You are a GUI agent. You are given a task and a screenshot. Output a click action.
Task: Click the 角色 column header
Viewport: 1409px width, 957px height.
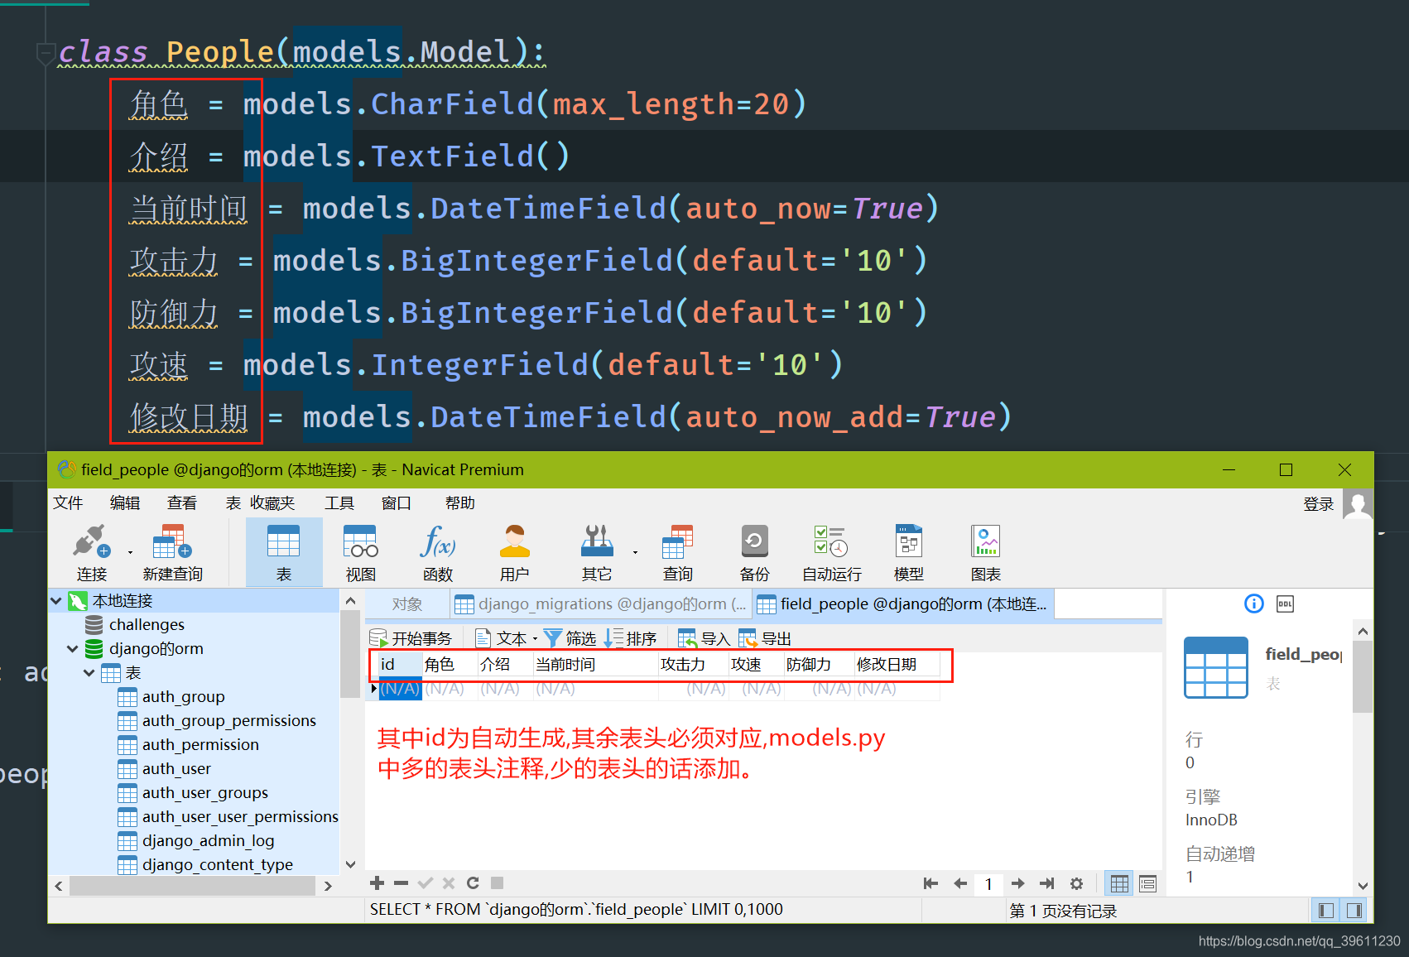click(x=450, y=664)
